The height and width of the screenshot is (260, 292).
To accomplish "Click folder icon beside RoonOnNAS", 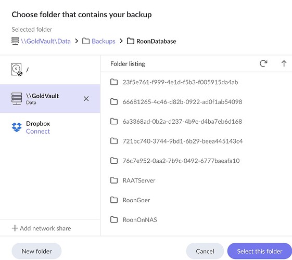I will click(114, 219).
